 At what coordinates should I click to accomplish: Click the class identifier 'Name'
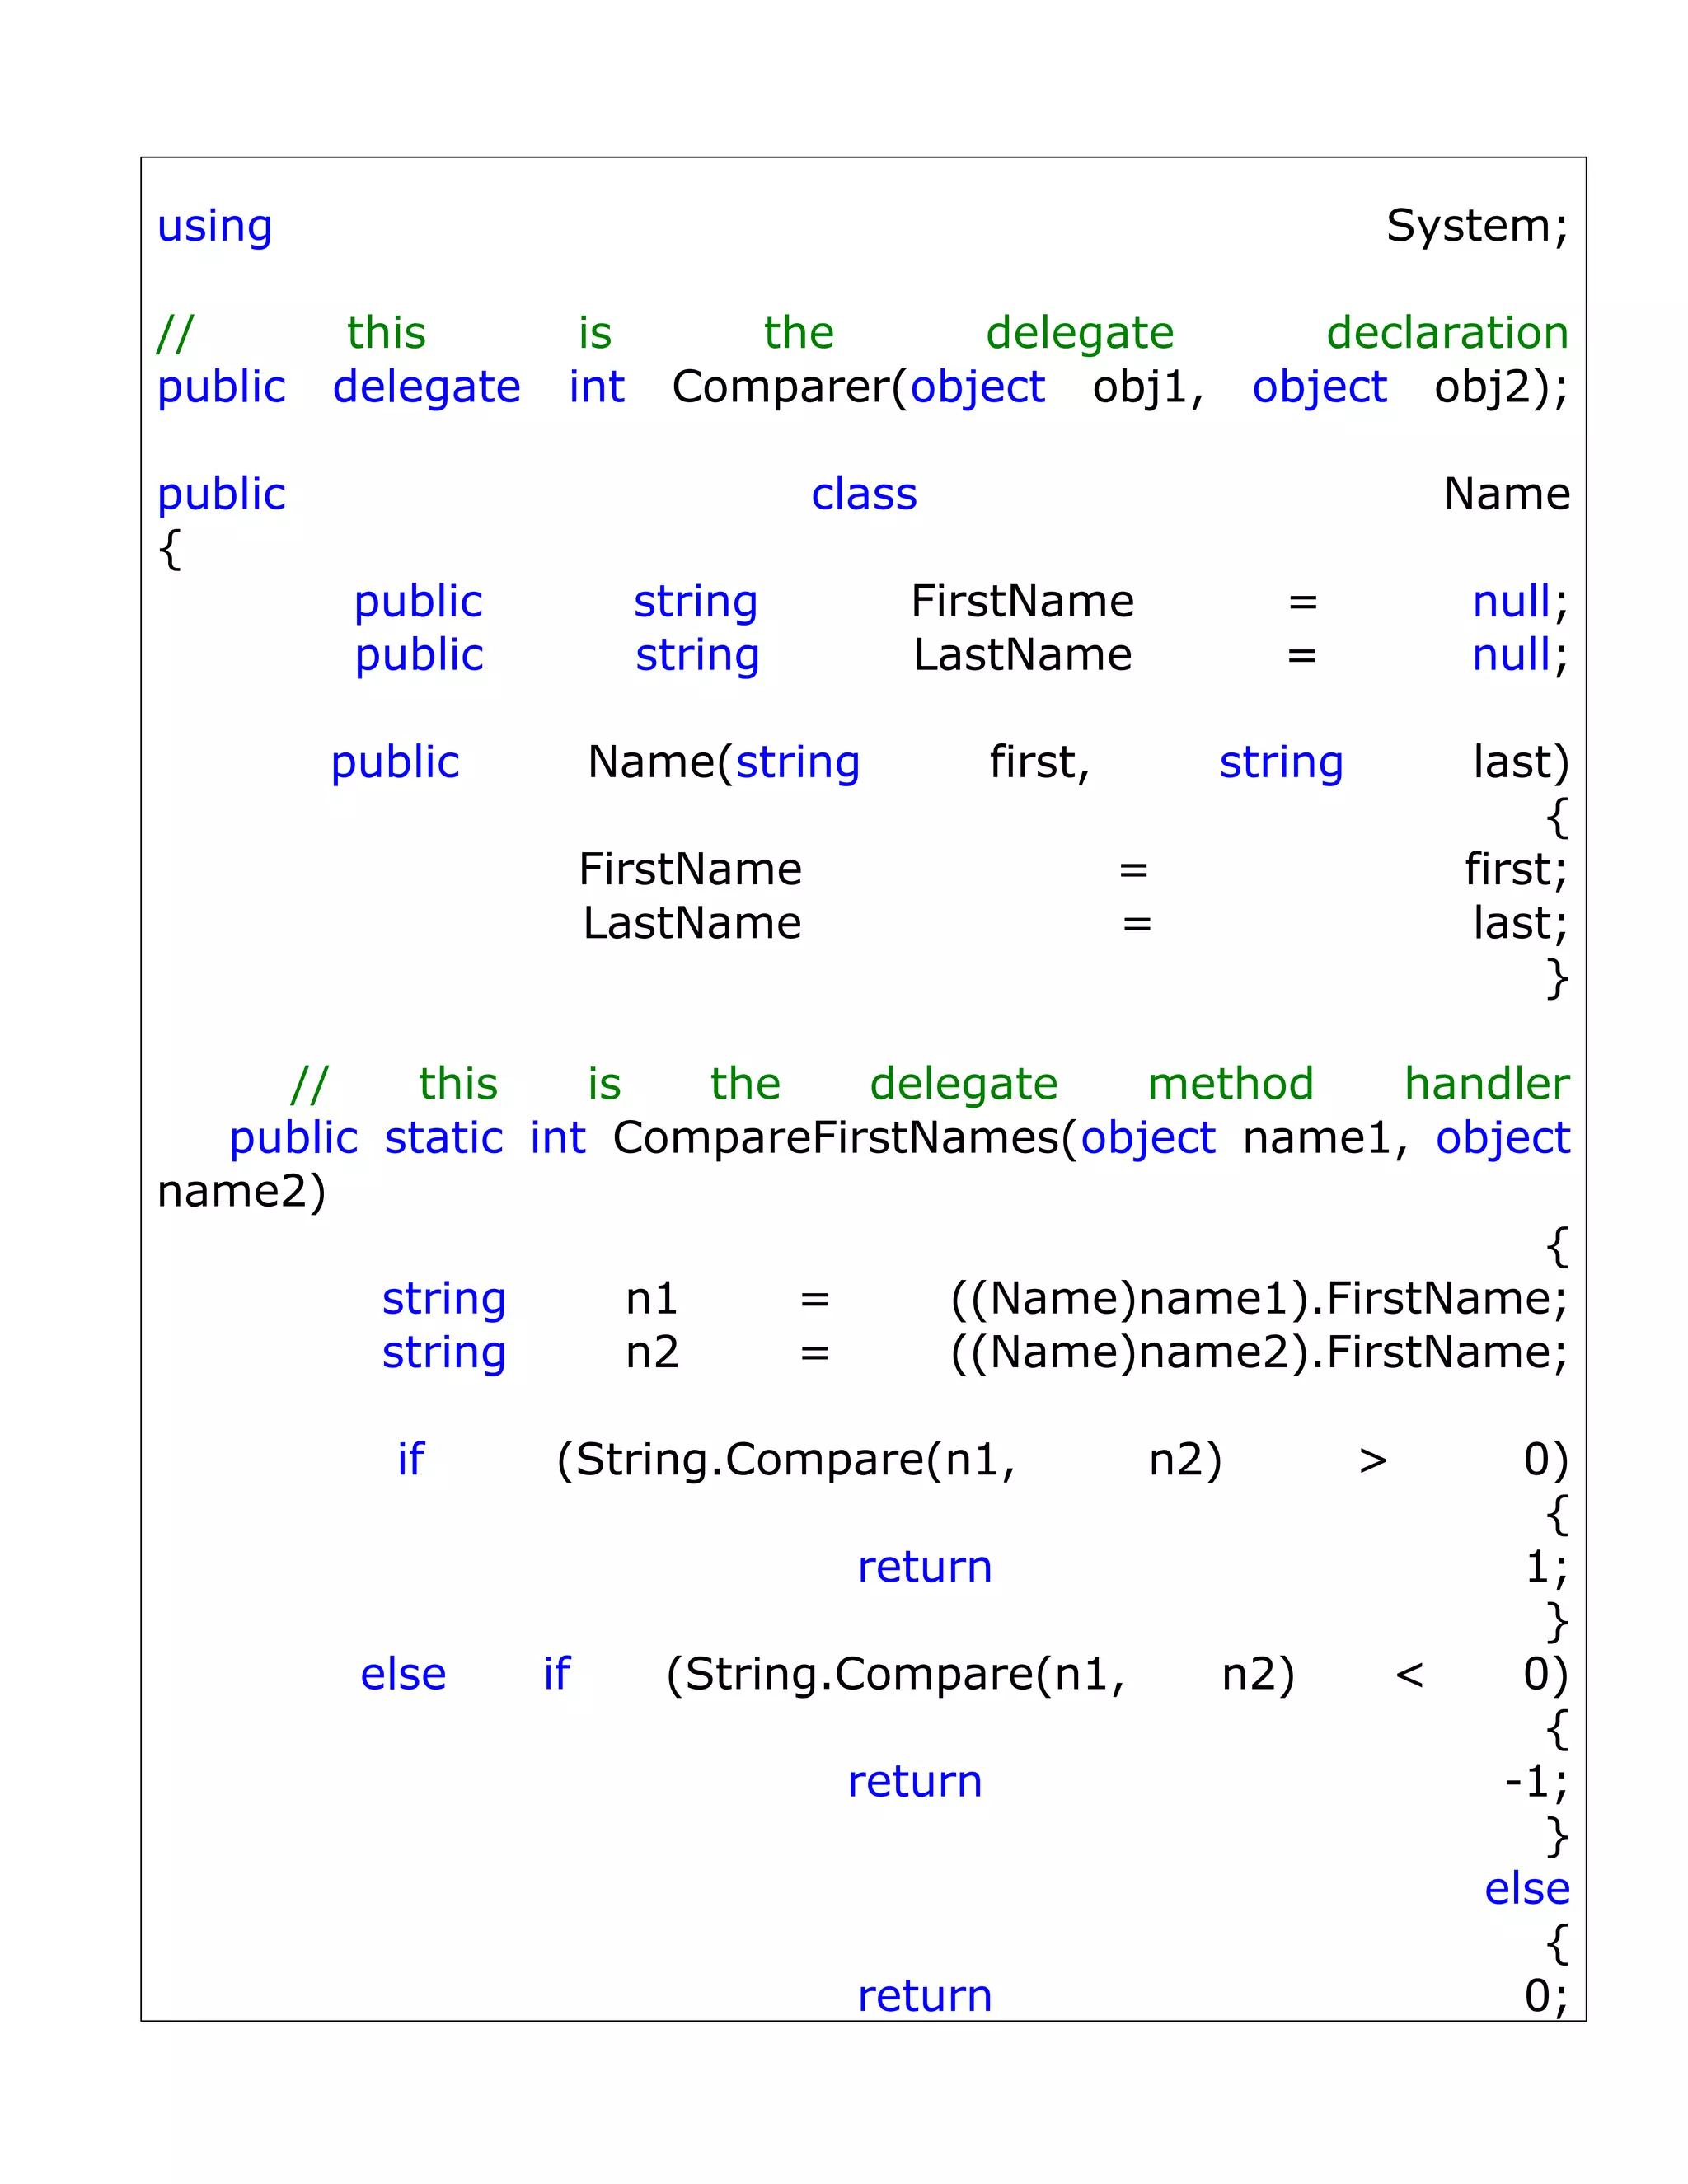1506,494
